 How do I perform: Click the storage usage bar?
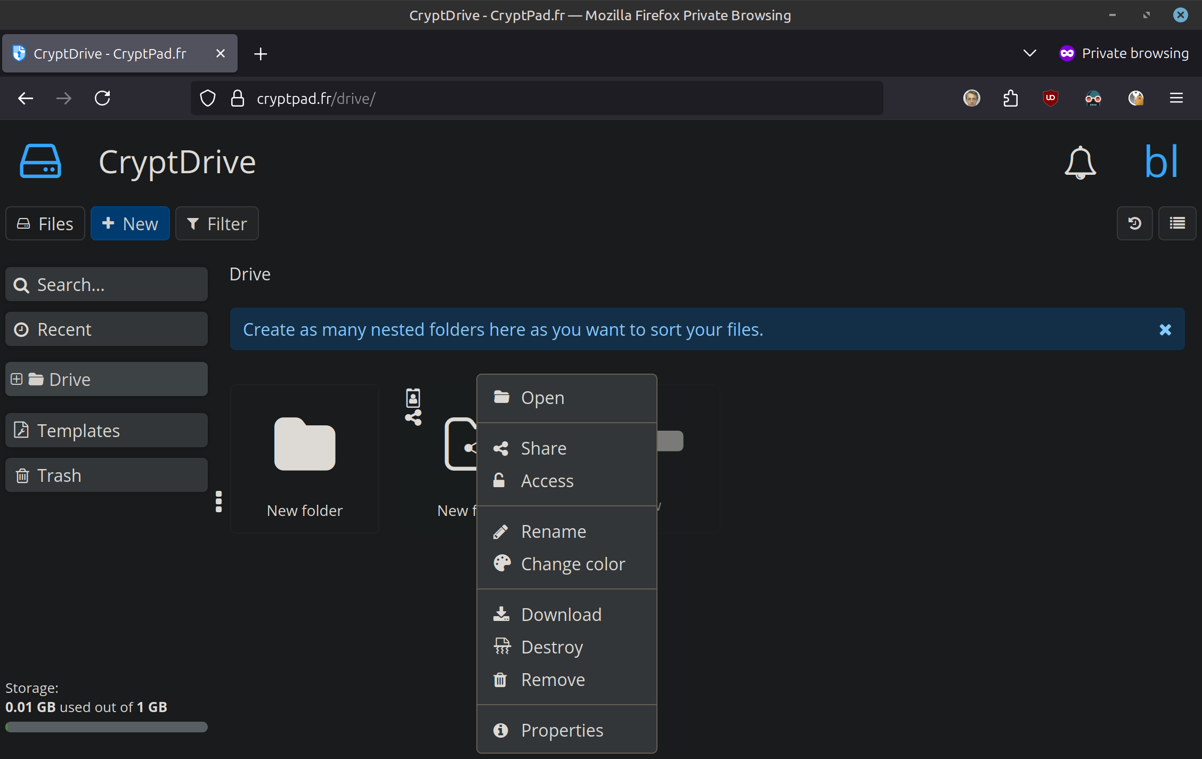pos(107,727)
